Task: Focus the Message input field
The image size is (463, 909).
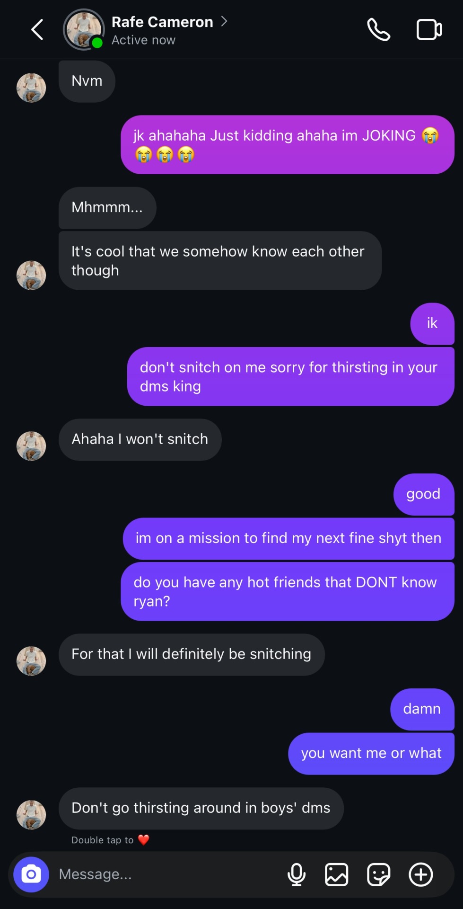Action: click(166, 874)
